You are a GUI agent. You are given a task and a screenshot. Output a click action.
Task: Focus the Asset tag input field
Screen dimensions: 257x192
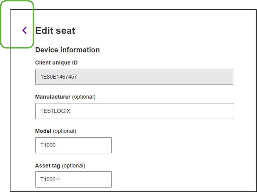pyautogui.click(x=85, y=179)
